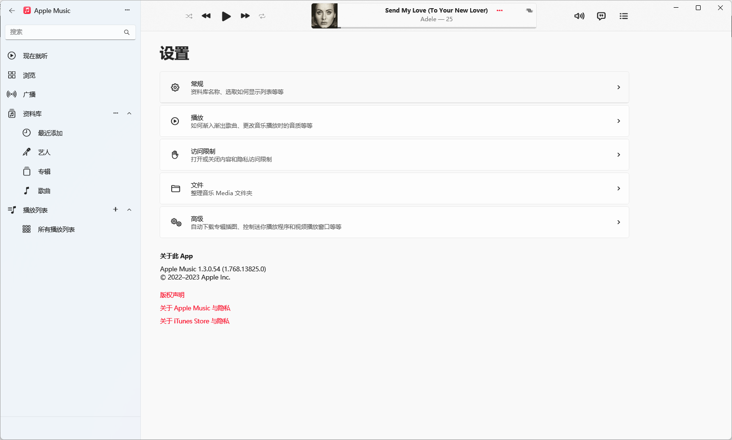Screen dimensions: 732x440
Task: Open 常规 general settings
Action: pos(394,87)
